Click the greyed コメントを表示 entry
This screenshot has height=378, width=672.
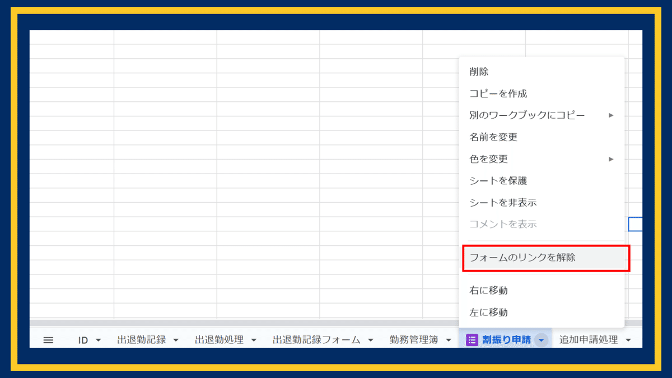click(x=542, y=225)
